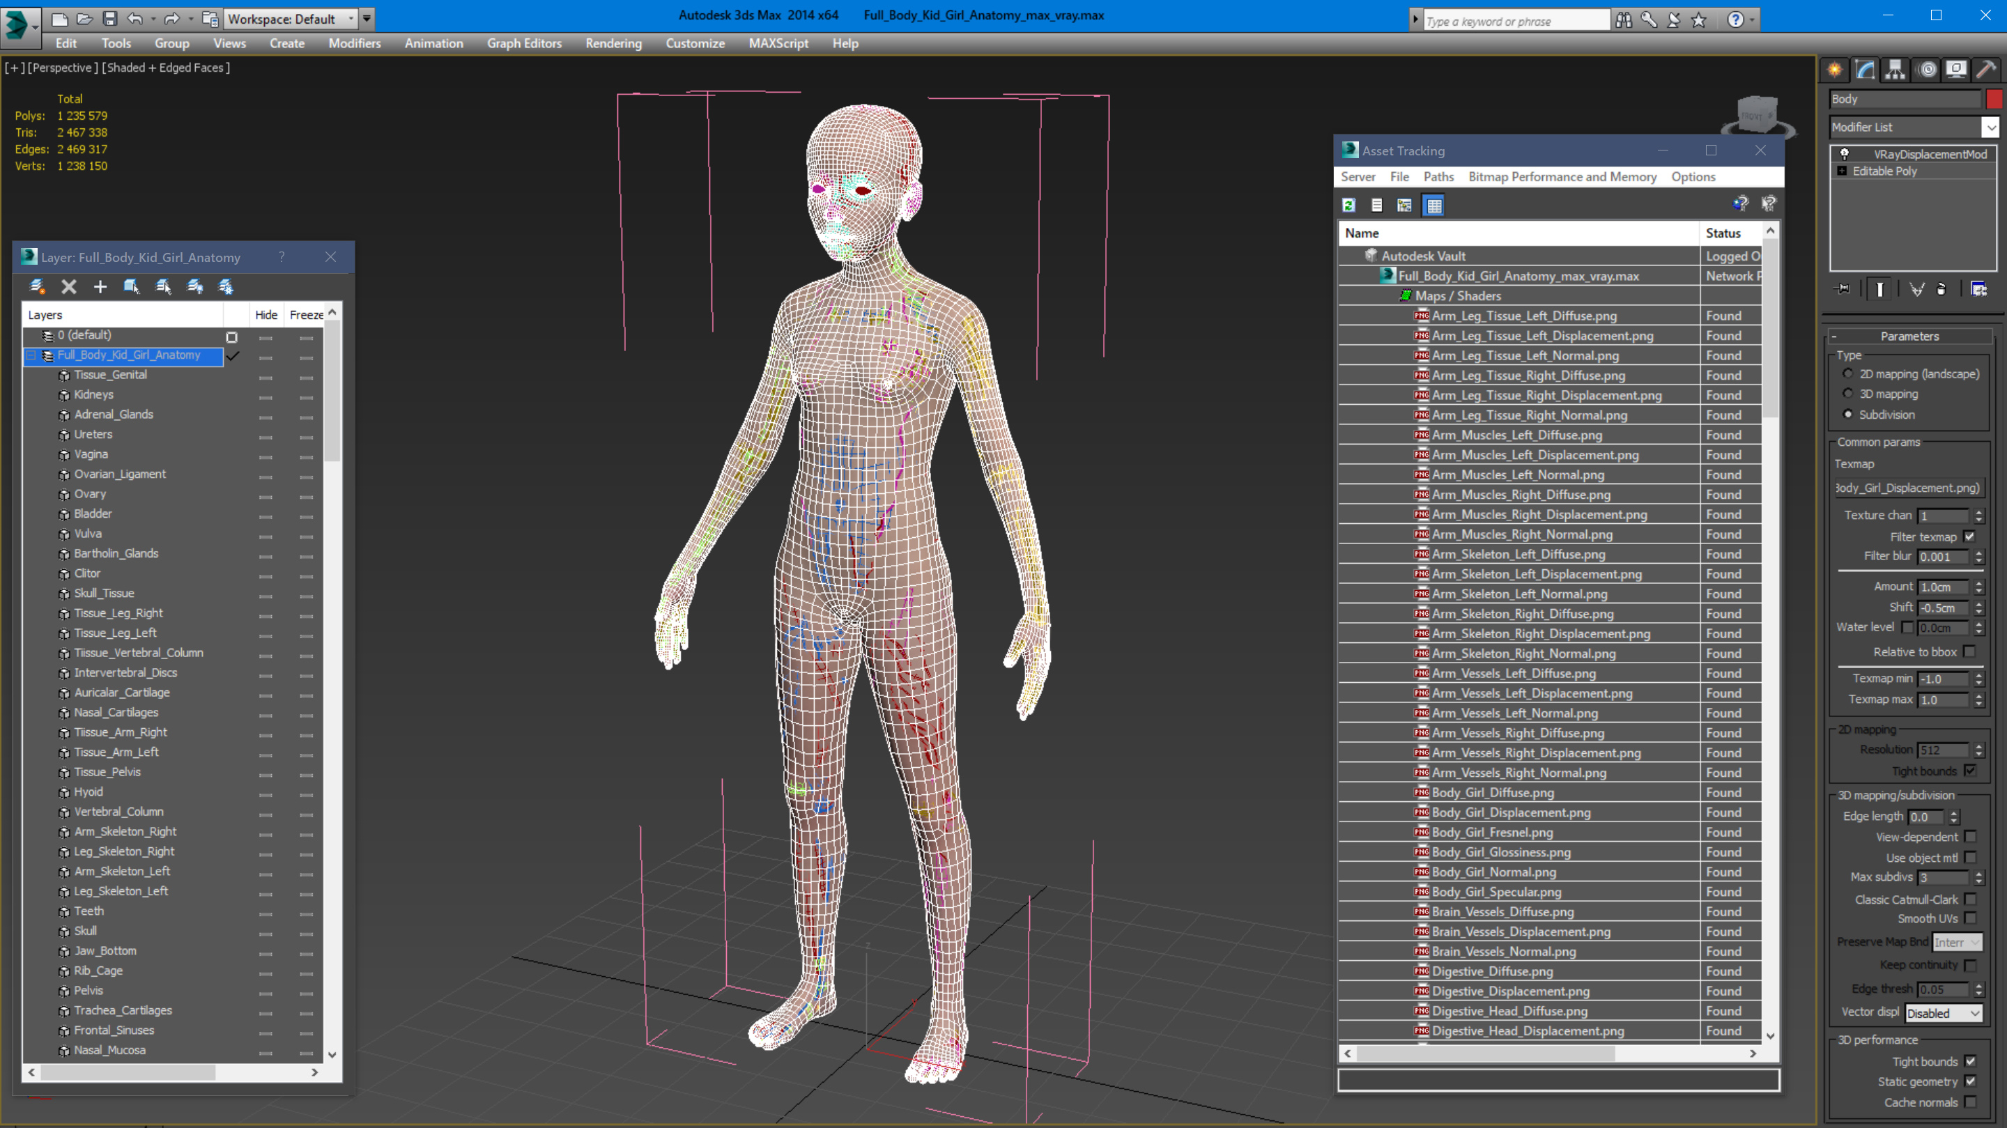Click Delete Layer X icon in Layer dialog
Viewport: 2007px width, 1128px height.
[x=68, y=286]
